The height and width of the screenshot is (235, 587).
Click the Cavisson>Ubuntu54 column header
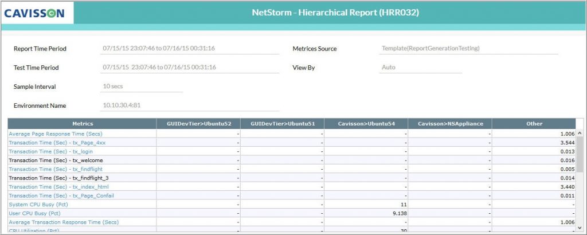tap(366, 123)
